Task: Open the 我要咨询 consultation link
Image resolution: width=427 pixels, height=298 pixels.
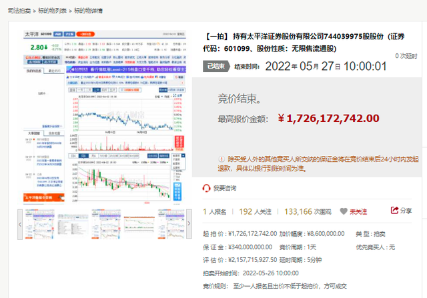Action: 225,188
